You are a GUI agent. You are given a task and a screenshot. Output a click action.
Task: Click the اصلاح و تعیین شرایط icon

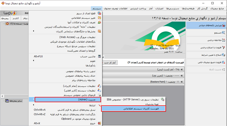tap(224, 55)
